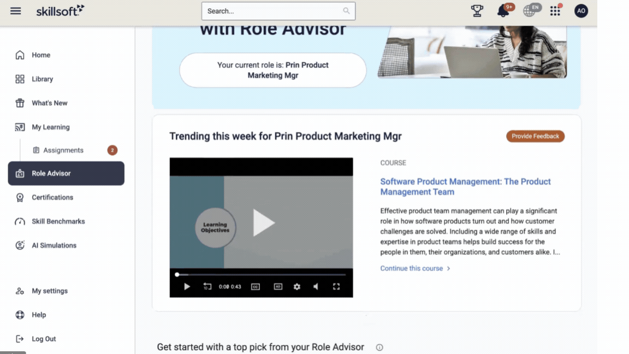Viewport: 629px width, 354px height.
Task: Open the apps grid launcher
Action: coord(556,11)
